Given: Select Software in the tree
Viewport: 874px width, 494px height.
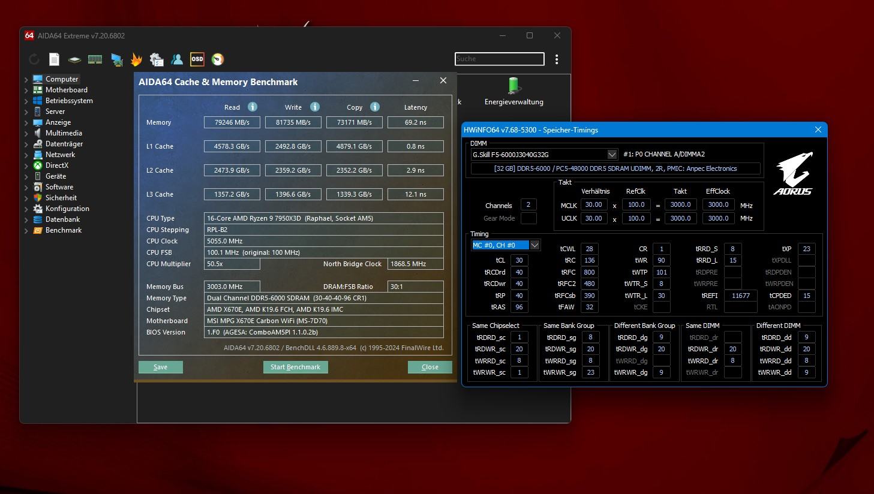Looking at the screenshot, I should (59, 187).
